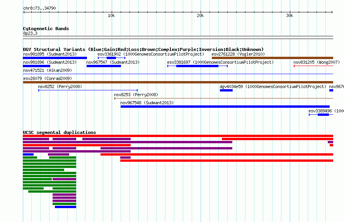Open variant nsv967547 (Sudmant2013) label
Image resolution: width=344 pixels, height=222 pixels.
113,62
